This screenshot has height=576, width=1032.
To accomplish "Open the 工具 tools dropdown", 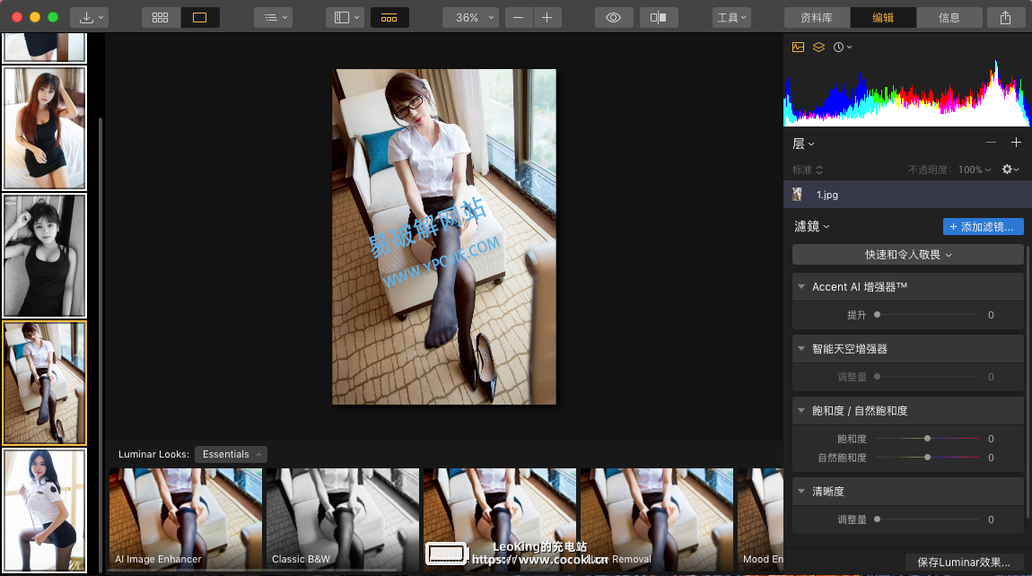I will pos(732,18).
